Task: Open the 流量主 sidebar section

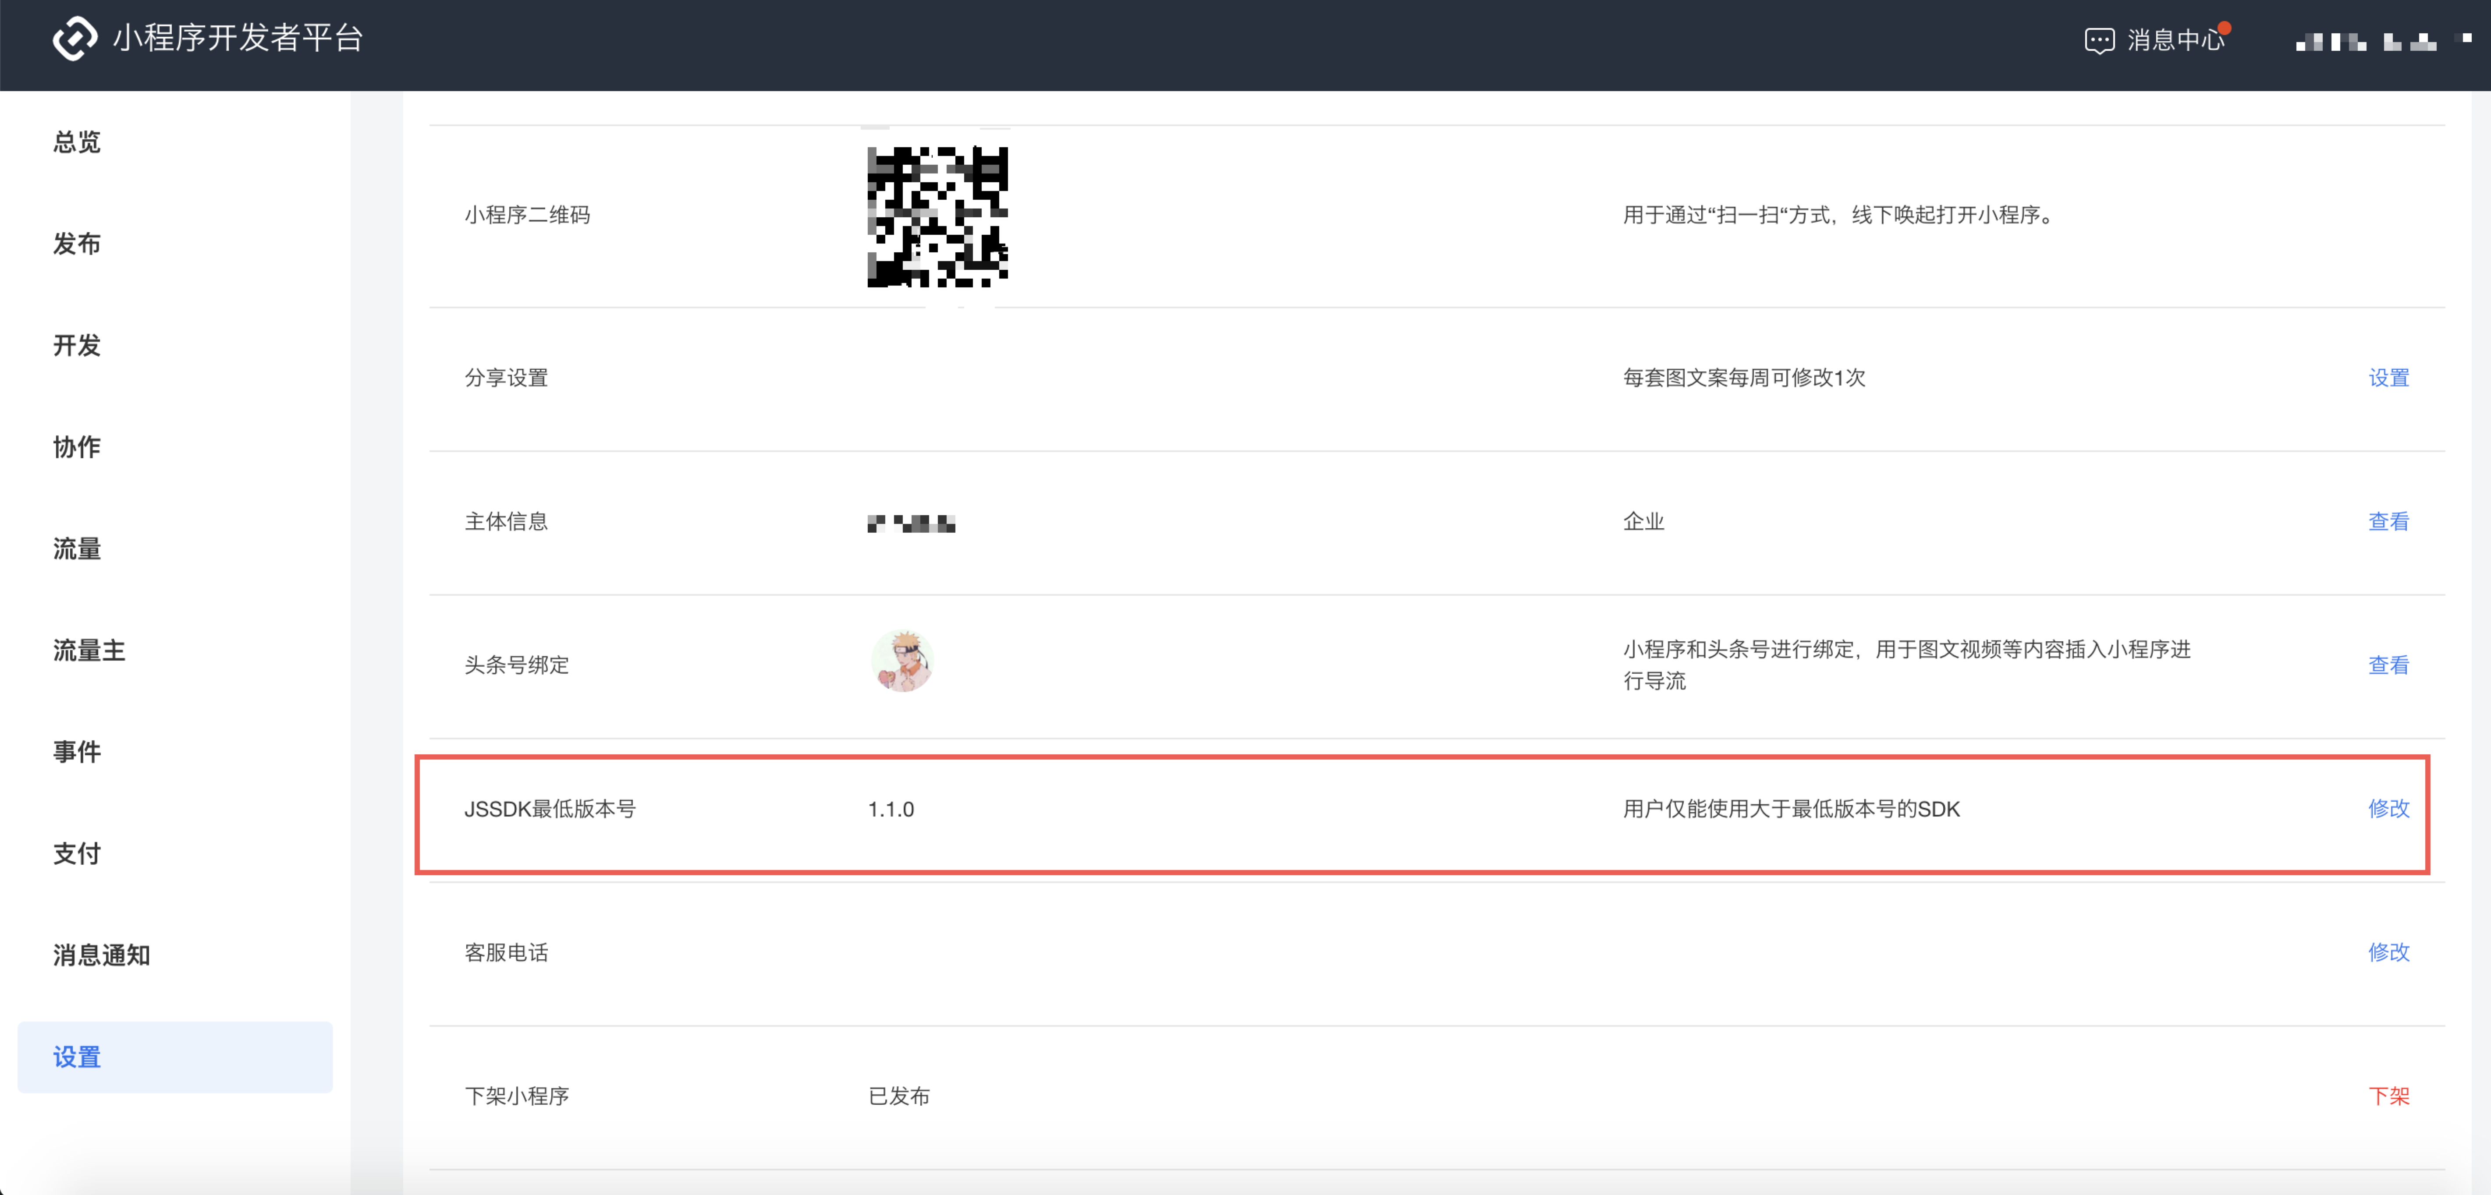Action: coord(88,650)
